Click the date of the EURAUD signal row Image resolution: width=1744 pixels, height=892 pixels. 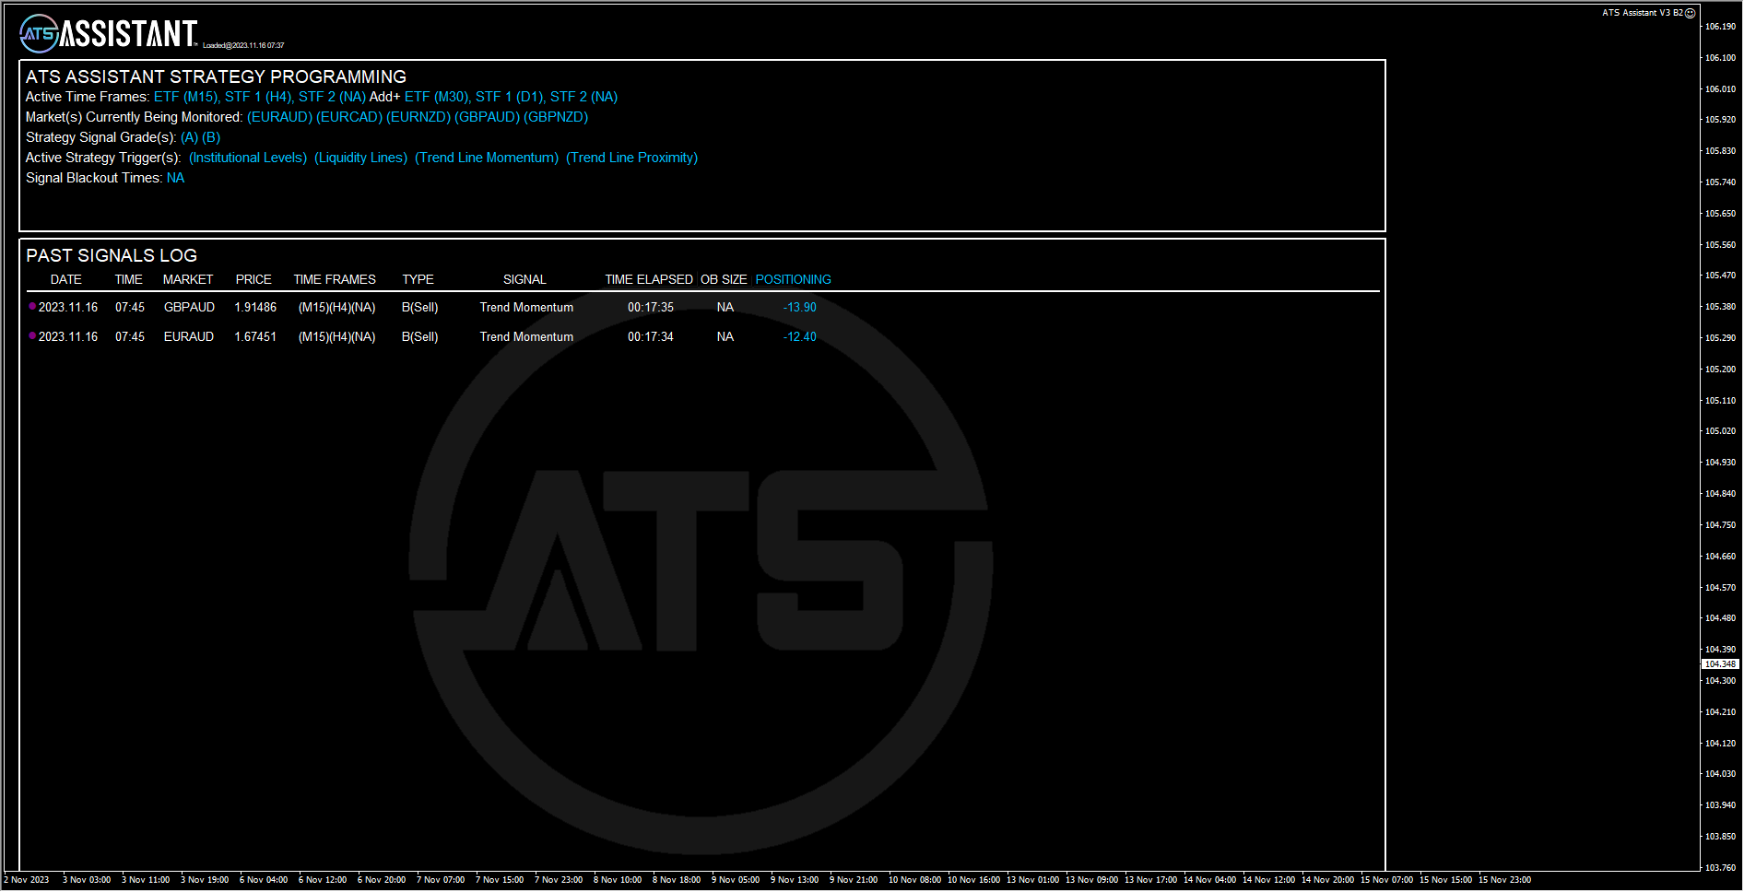click(68, 336)
